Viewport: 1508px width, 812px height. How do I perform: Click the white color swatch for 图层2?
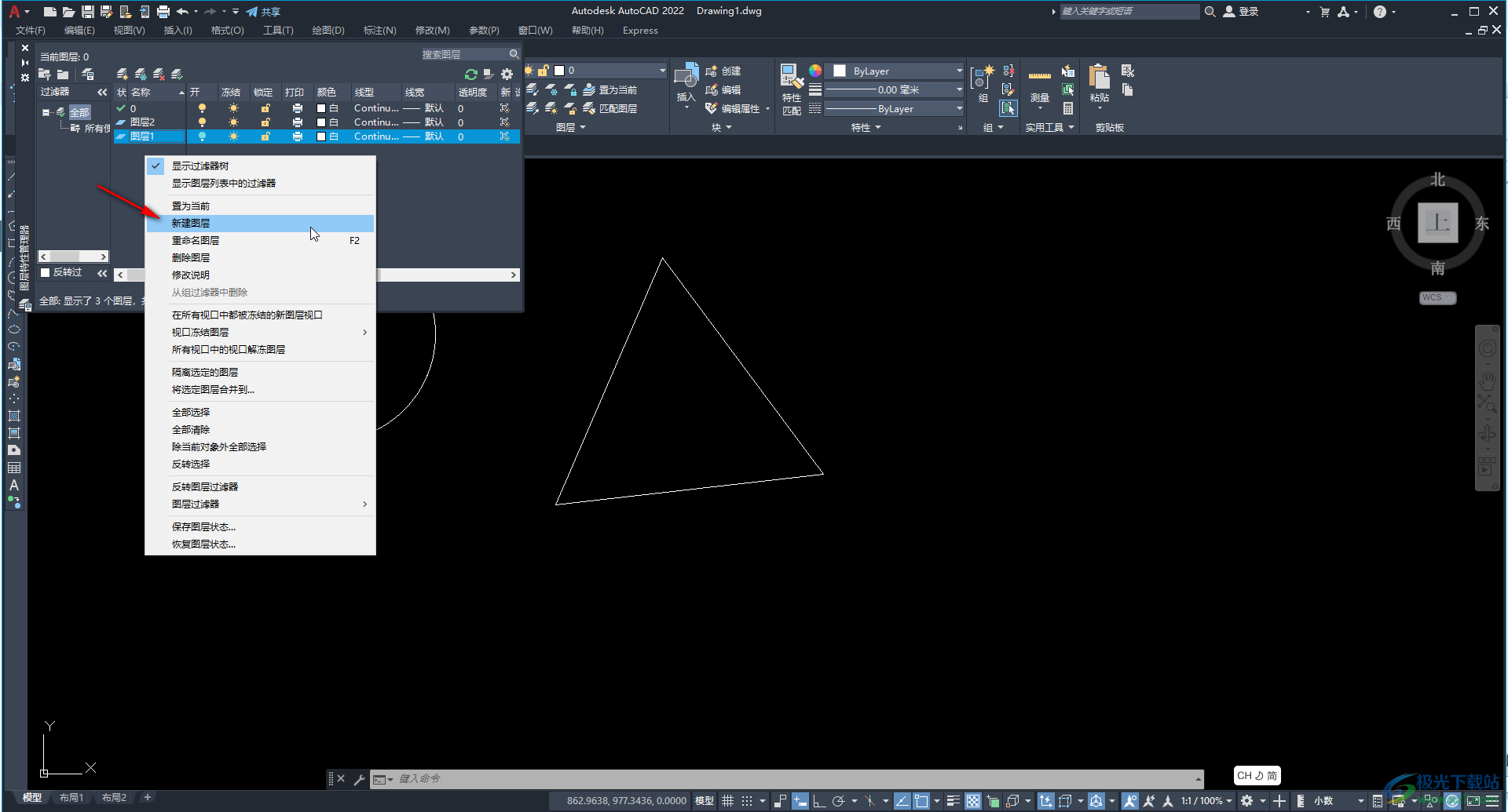pyautogui.click(x=321, y=122)
